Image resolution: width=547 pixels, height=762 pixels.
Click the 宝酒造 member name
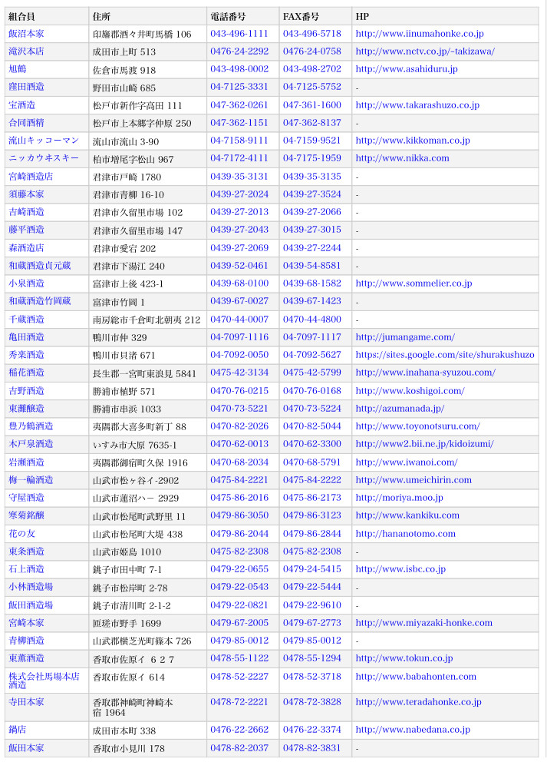click(21, 105)
